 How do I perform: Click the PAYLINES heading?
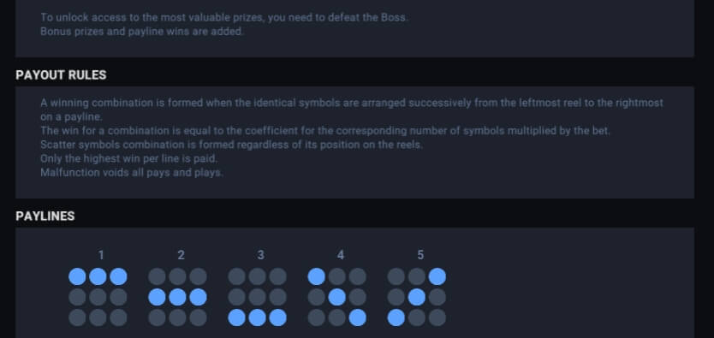45,216
